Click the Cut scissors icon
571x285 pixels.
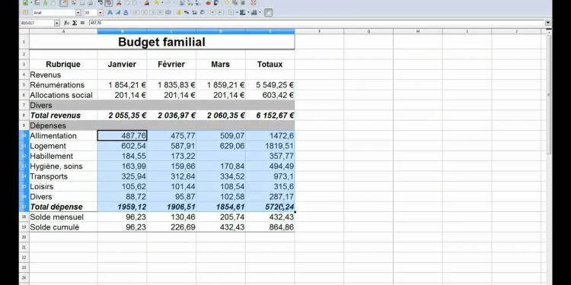coord(119,3)
